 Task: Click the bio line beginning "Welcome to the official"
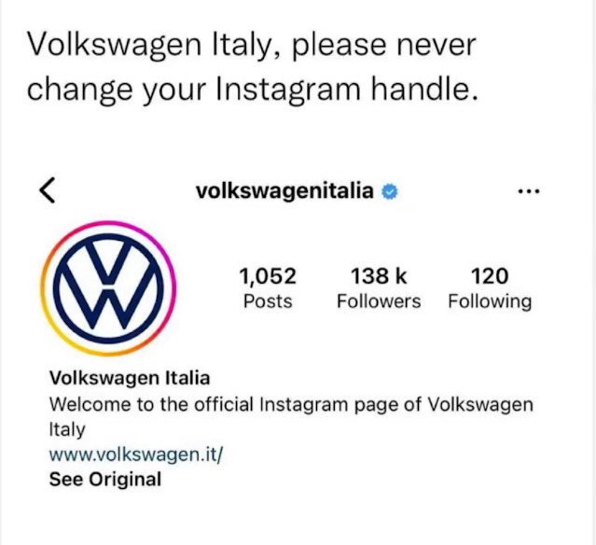pyautogui.click(x=291, y=405)
